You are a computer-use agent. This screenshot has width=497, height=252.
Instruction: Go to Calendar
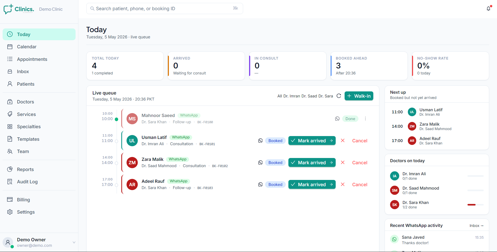[x=39, y=47]
